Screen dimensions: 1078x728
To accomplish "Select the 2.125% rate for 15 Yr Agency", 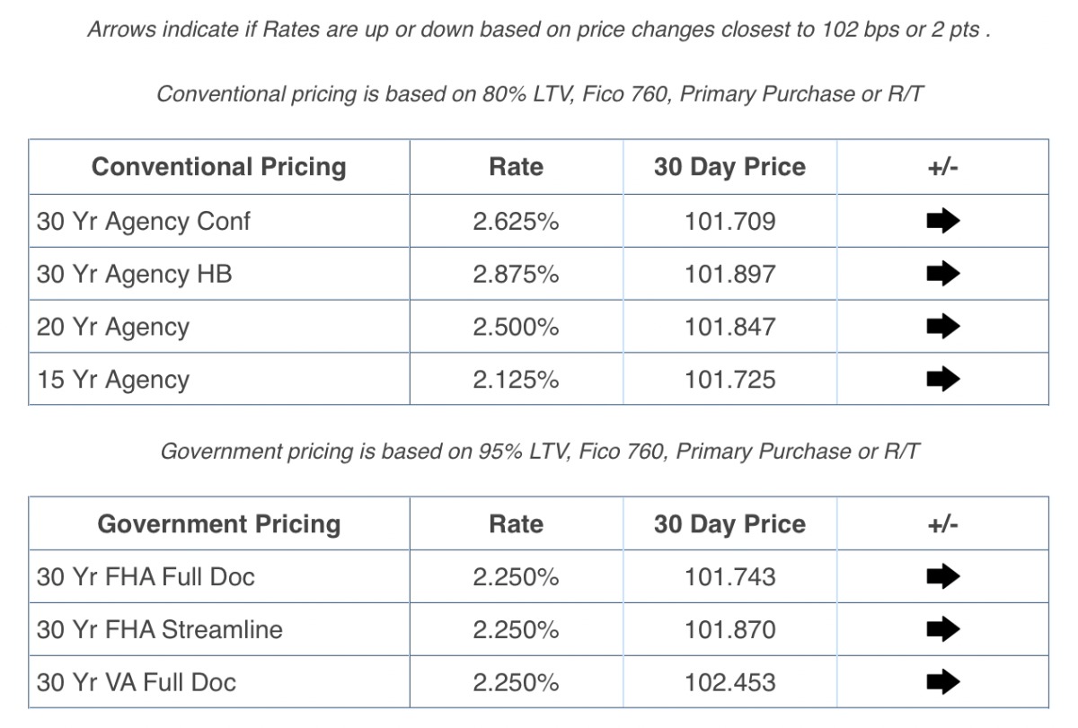I will [x=516, y=380].
